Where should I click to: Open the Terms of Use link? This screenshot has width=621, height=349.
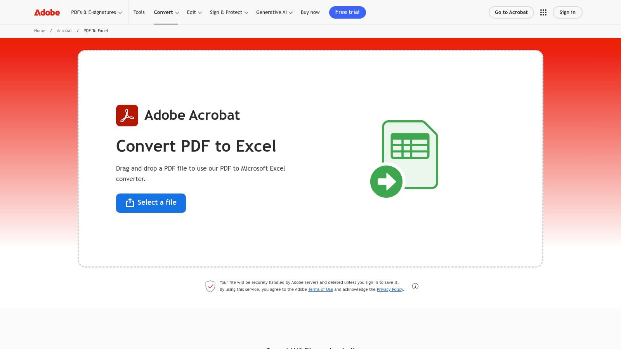321,289
